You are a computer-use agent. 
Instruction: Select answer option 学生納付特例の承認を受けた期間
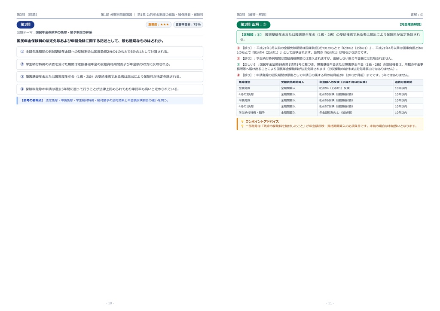[x=110, y=64]
